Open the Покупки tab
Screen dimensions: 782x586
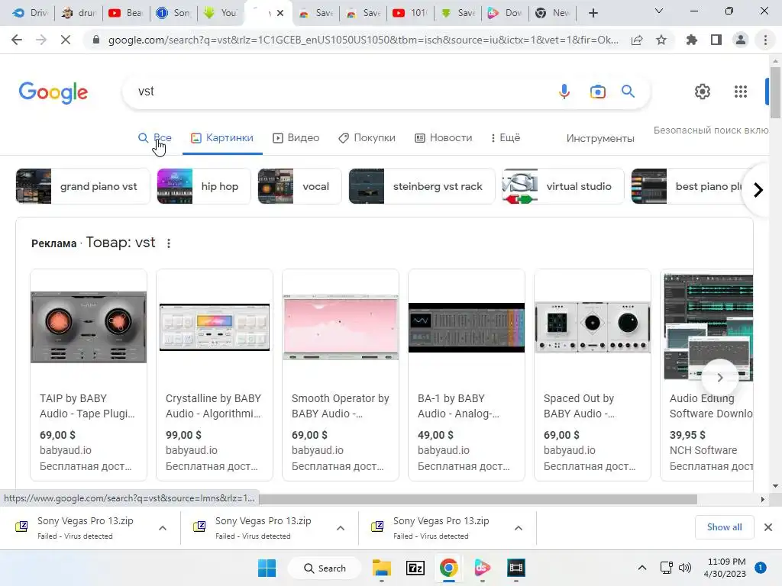click(367, 137)
